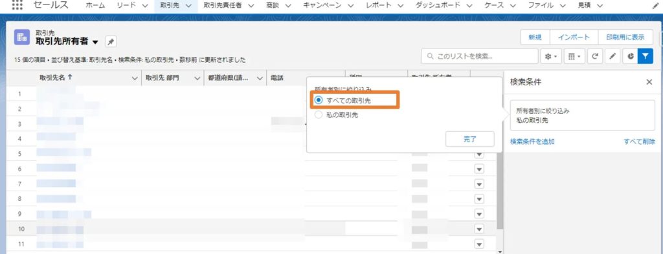This screenshot has height=254, width=663.
Task: Open row 7 action dropdown arrow
Action: click(x=479, y=184)
